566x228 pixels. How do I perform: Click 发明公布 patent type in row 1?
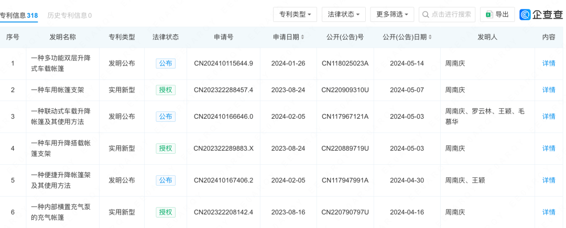click(122, 63)
